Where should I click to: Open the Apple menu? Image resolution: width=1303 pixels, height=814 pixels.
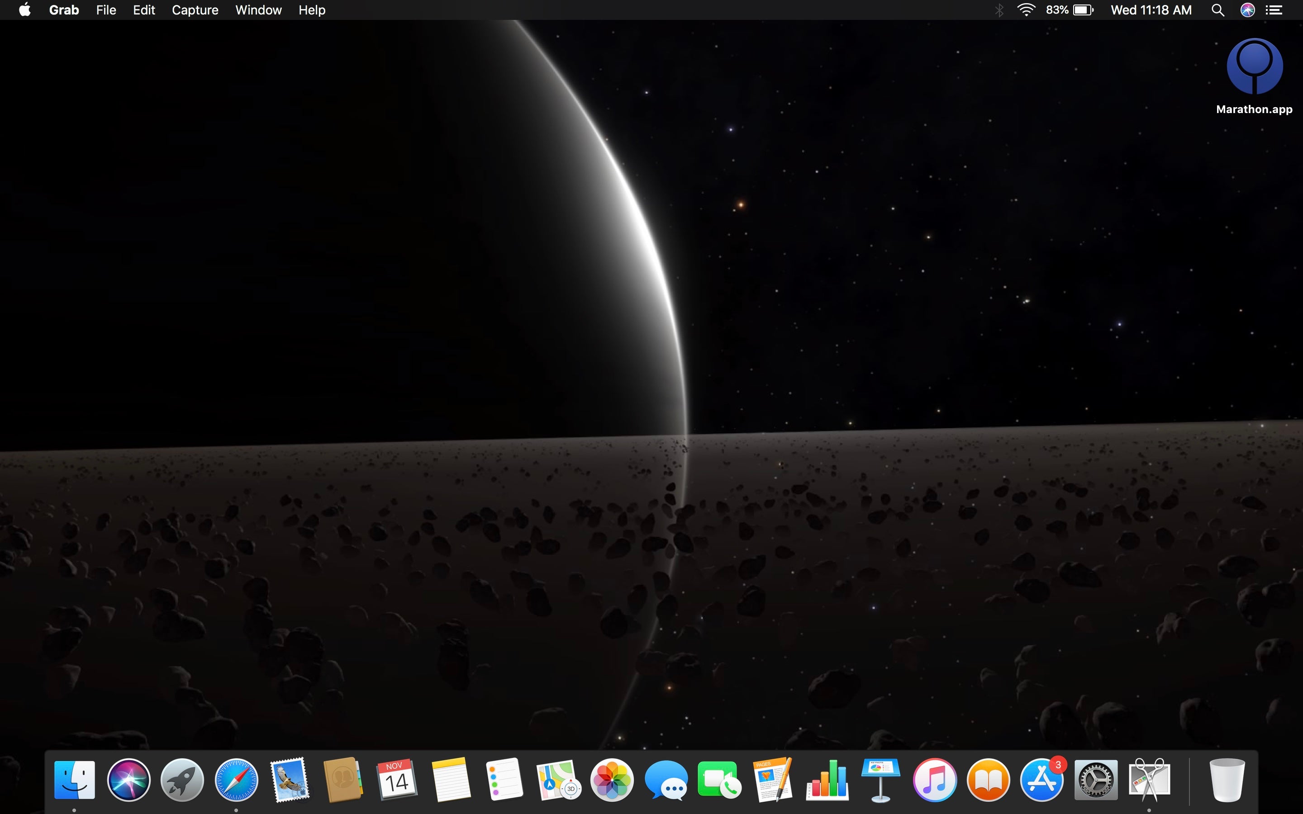[25, 9]
